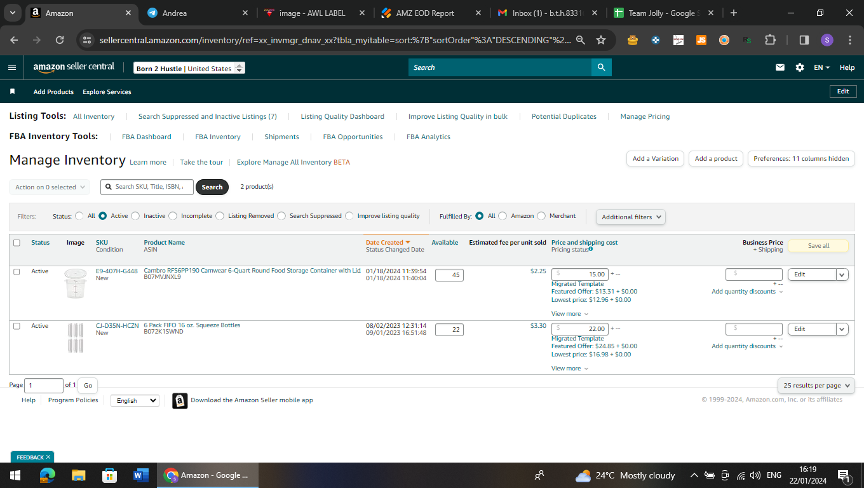Open File Explorer from the taskbar
Viewport: 864px width, 488px height.
pyautogui.click(x=78, y=475)
